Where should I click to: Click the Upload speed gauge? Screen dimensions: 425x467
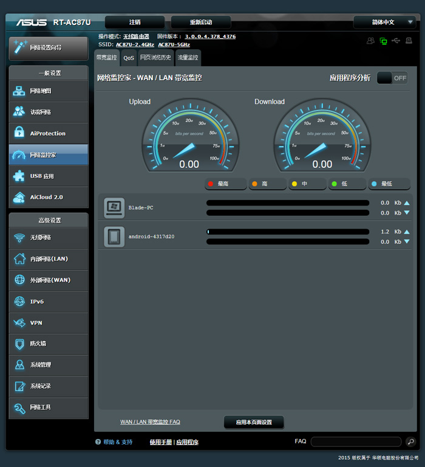point(191,136)
